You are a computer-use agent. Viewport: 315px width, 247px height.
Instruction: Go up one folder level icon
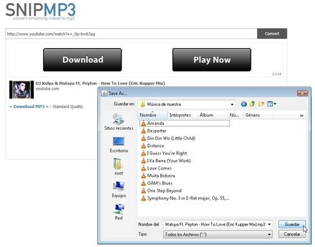pyautogui.click(x=253, y=104)
